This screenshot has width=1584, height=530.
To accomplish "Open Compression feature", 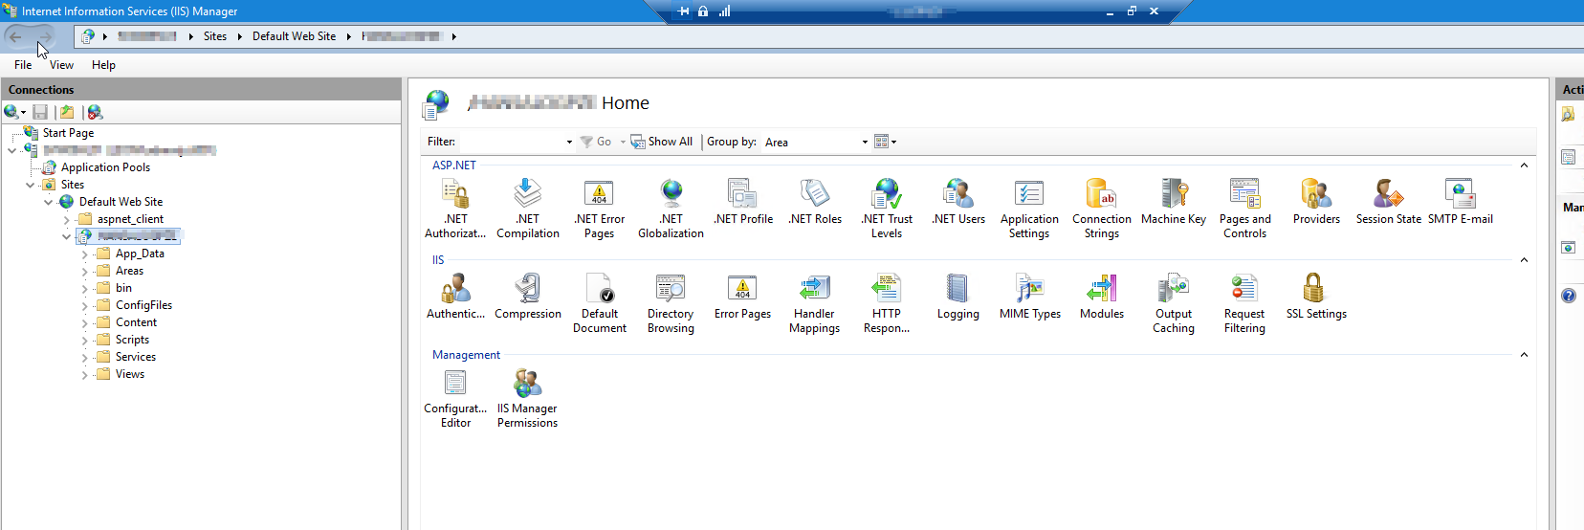I will pos(528,296).
